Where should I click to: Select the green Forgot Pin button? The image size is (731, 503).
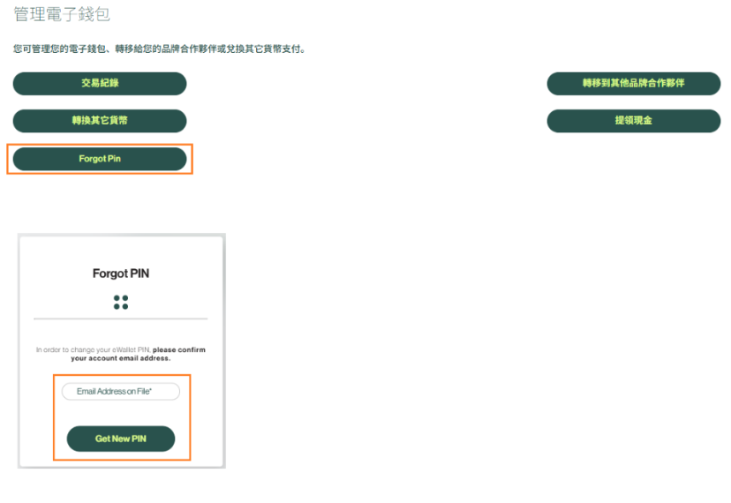tap(100, 159)
